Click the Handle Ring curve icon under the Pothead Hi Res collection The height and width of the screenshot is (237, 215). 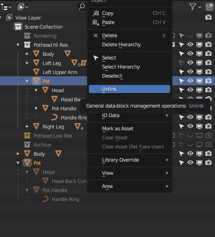(x=54, y=118)
